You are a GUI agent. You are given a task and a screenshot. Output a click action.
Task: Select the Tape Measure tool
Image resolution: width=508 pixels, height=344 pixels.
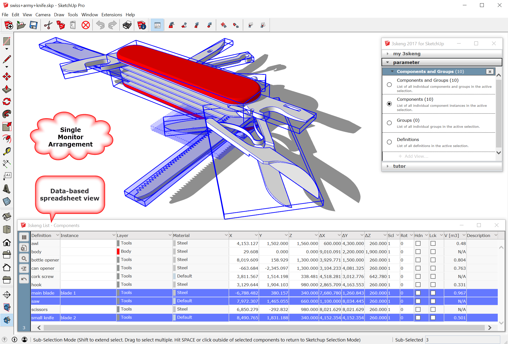click(7, 151)
